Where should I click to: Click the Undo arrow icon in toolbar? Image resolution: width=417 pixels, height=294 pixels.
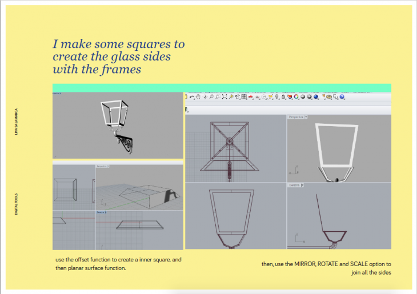coord(191,97)
